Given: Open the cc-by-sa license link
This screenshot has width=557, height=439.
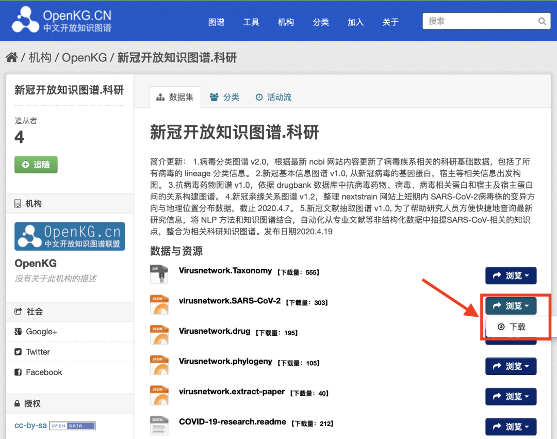Looking at the screenshot, I should tap(30, 425).
